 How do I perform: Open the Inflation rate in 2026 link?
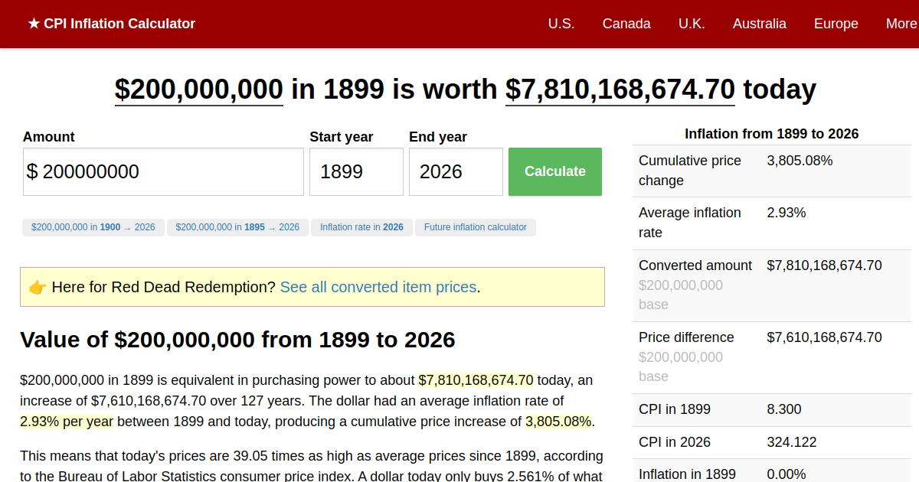click(x=361, y=227)
